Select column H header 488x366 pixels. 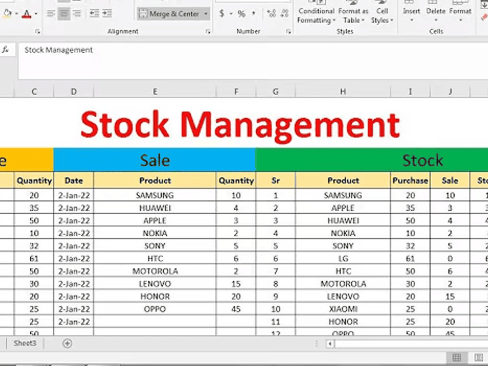[343, 92]
